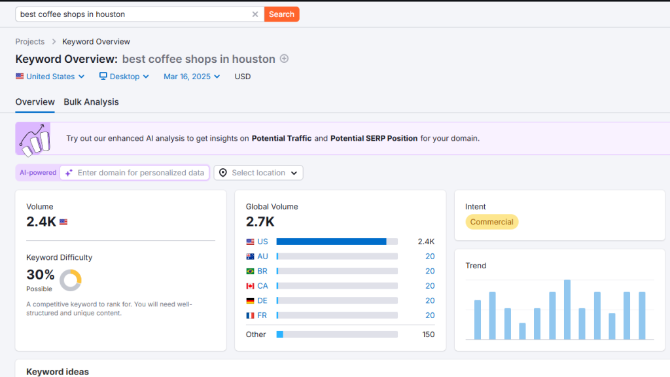This screenshot has width=670, height=377.
Task: Click the Germany flag in Global Volume
Action: [250, 300]
